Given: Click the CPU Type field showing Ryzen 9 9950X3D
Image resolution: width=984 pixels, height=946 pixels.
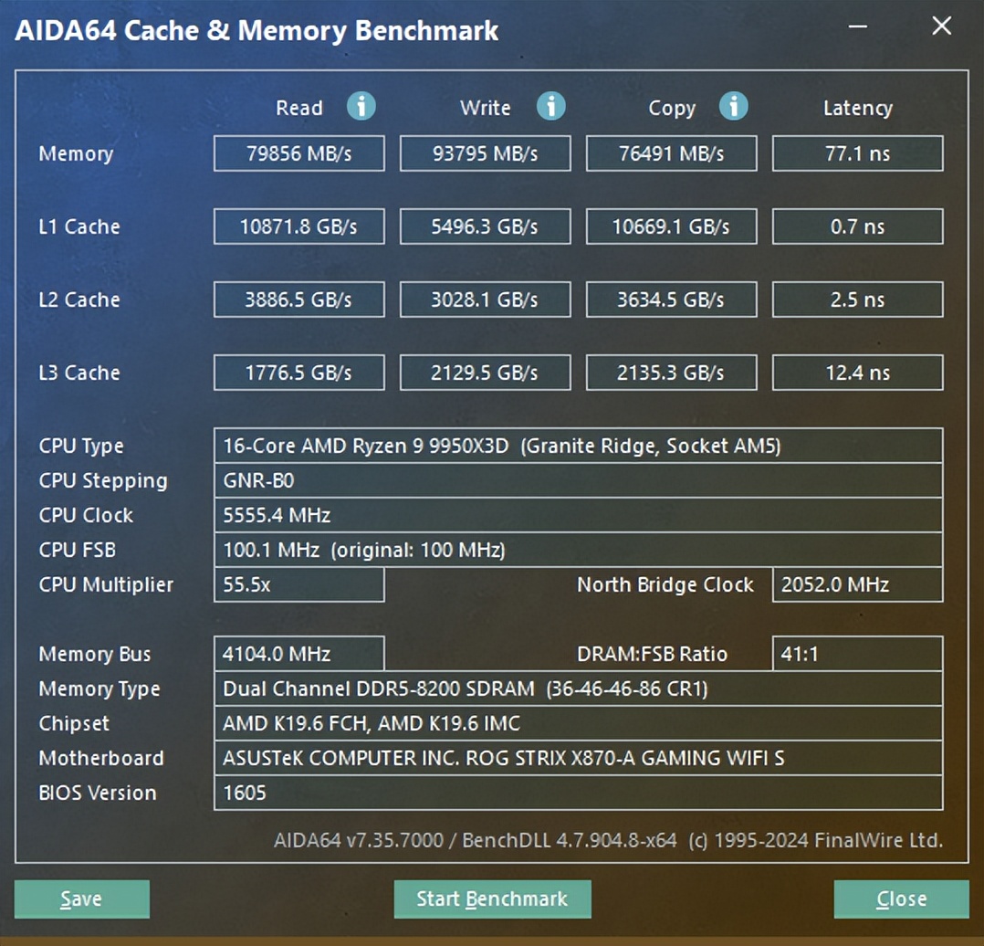Looking at the screenshot, I should click(x=579, y=446).
